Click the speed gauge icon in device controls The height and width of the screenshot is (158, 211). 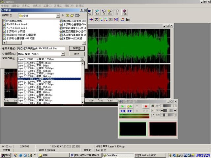153,115
